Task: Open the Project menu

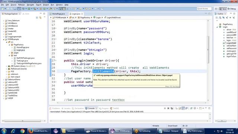Action: coord(46,5)
